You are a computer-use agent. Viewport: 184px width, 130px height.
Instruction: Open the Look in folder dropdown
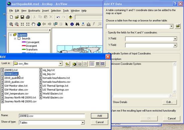pos(60,64)
